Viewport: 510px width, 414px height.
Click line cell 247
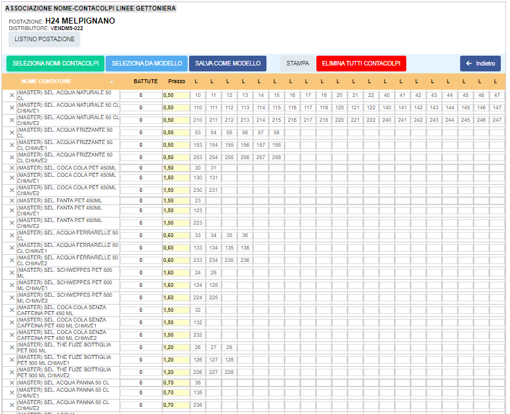pos(497,120)
